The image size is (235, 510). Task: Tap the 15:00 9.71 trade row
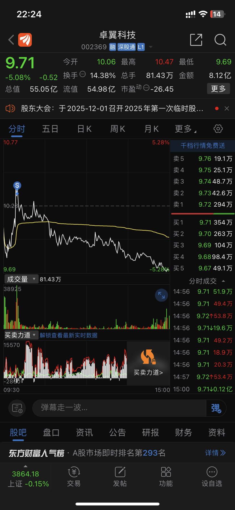203,389
